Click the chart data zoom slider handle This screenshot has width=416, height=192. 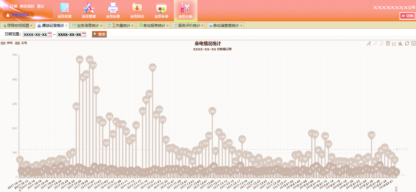(20, 190)
